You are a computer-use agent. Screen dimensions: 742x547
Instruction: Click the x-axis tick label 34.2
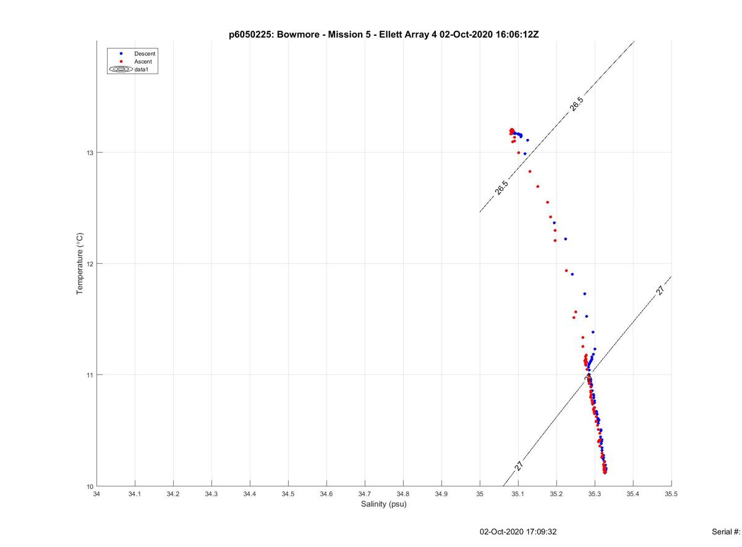[x=173, y=494]
